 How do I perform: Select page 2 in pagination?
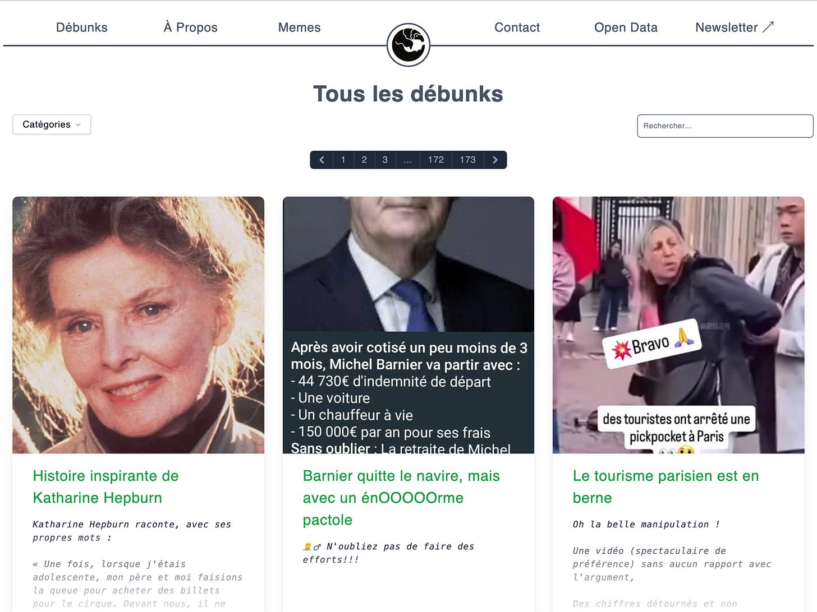(364, 160)
